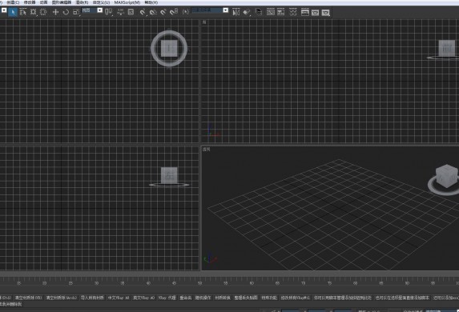Open the Material Editor icon
The width and height of the screenshot is (459, 312).
(x=293, y=12)
